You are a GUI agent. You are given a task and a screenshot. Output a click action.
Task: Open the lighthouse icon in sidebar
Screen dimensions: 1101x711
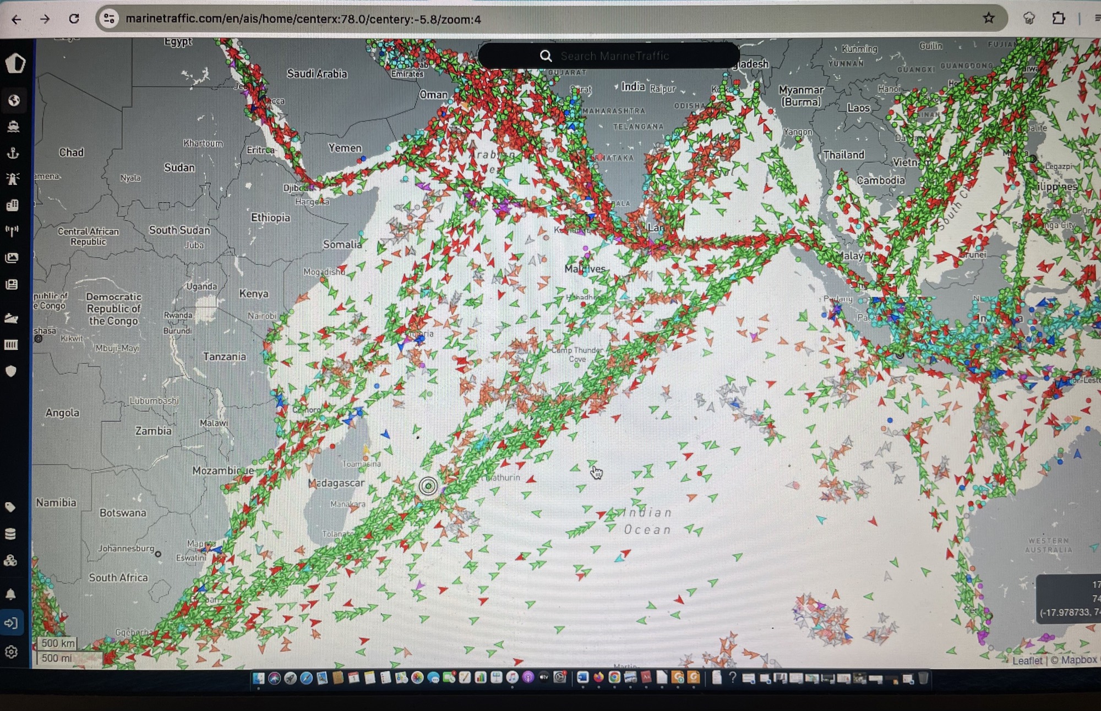(x=13, y=179)
